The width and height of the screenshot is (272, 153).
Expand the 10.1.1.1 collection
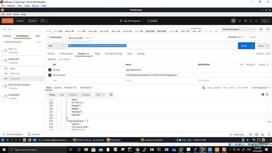2,51
